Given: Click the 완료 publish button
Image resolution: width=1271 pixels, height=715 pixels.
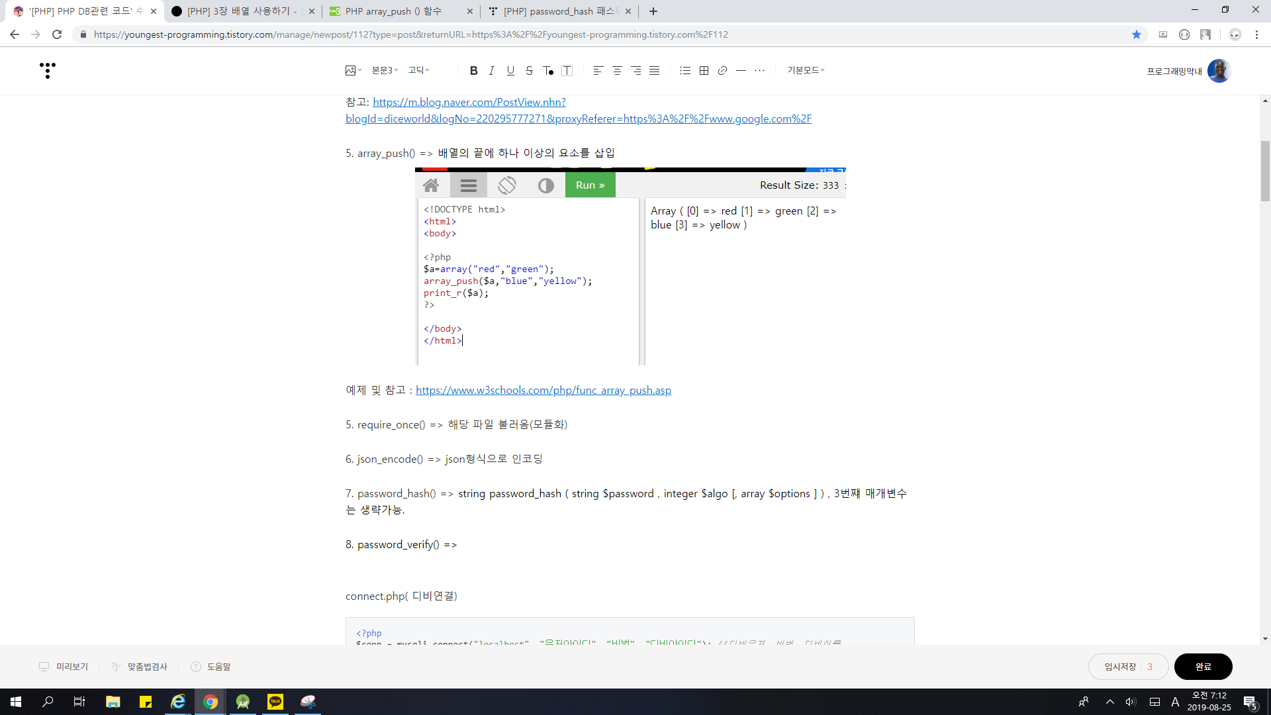Looking at the screenshot, I should (1203, 667).
